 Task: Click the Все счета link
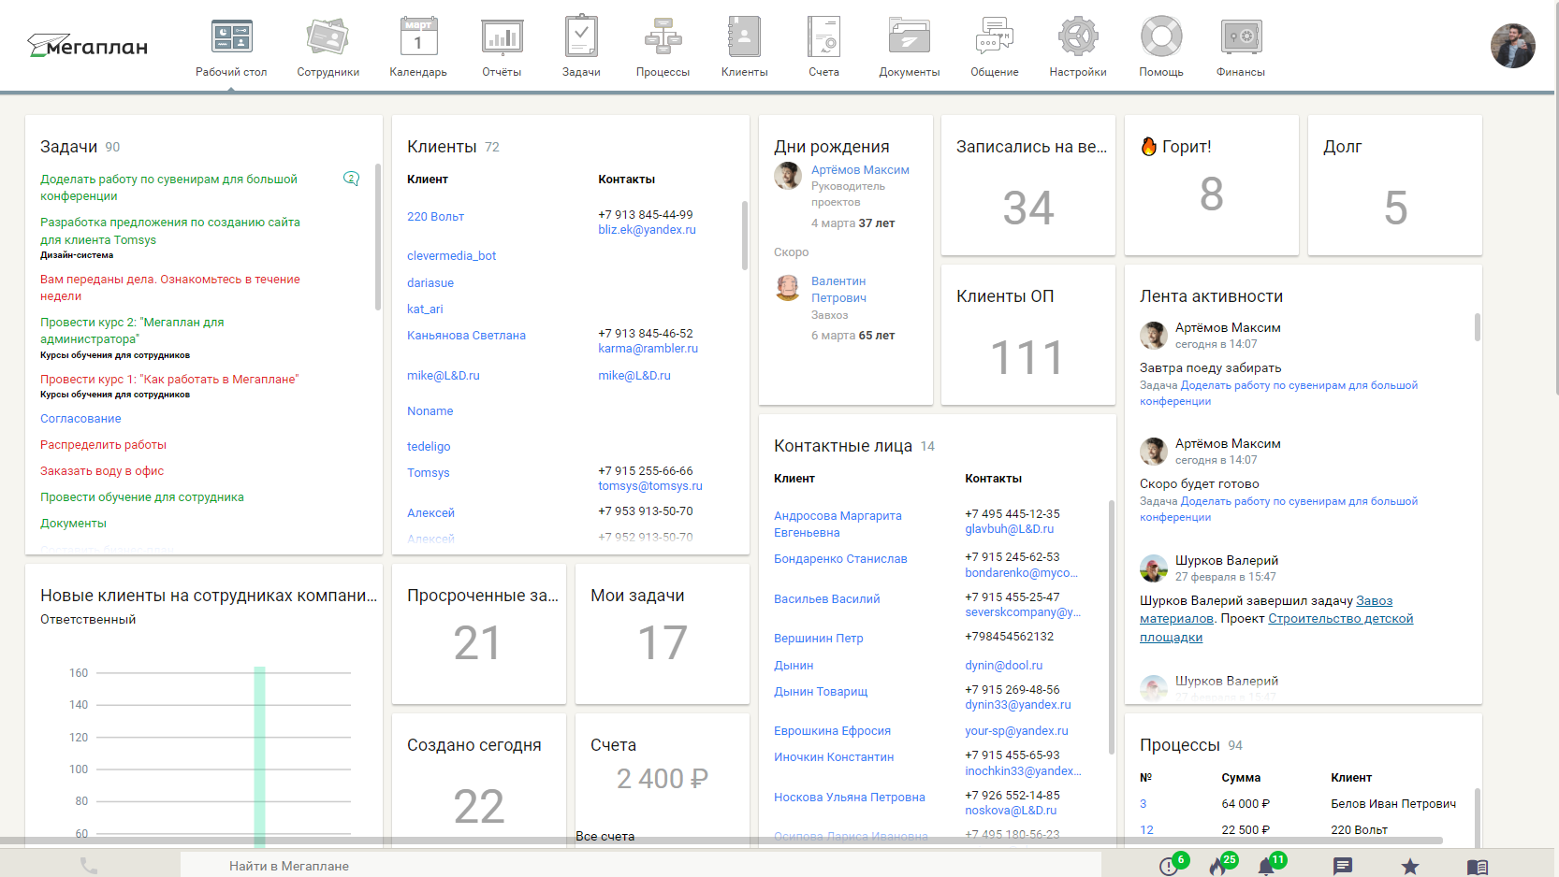click(x=605, y=837)
